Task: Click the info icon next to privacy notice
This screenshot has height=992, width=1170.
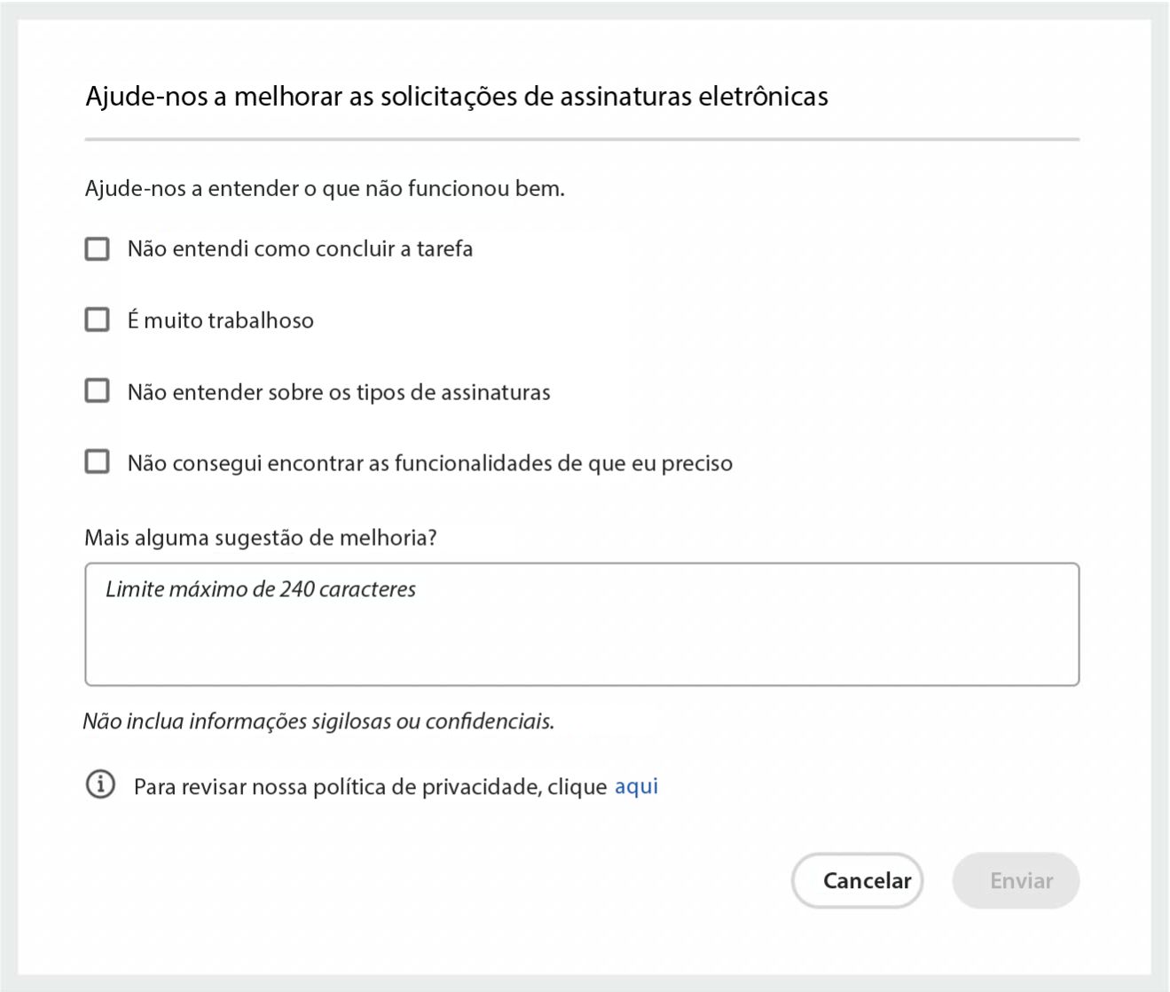Action: tap(101, 784)
